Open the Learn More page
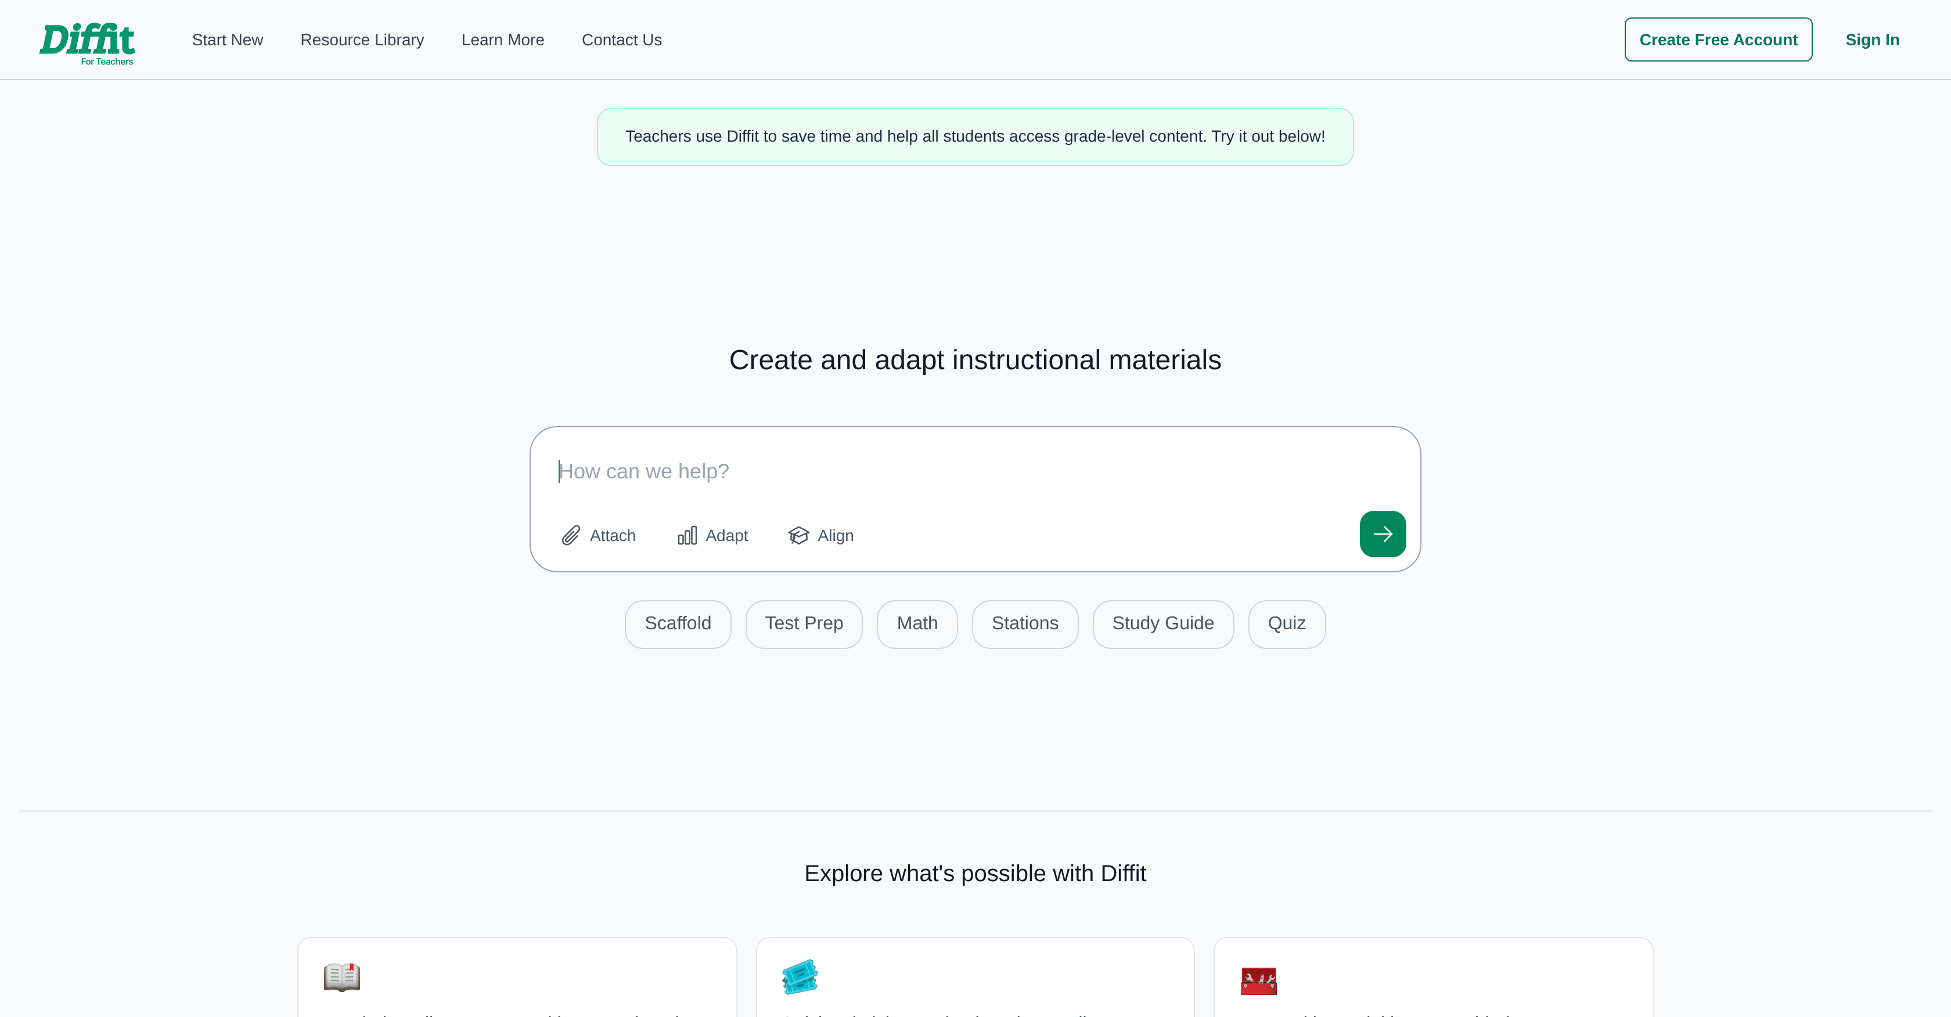 tap(503, 40)
